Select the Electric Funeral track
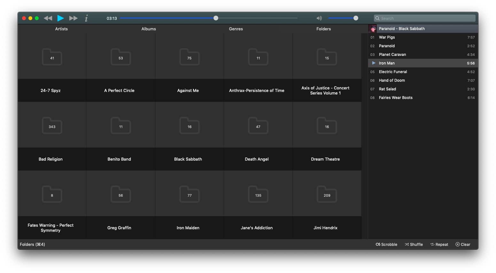The height and width of the screenshot is (273, 496). 423,72
